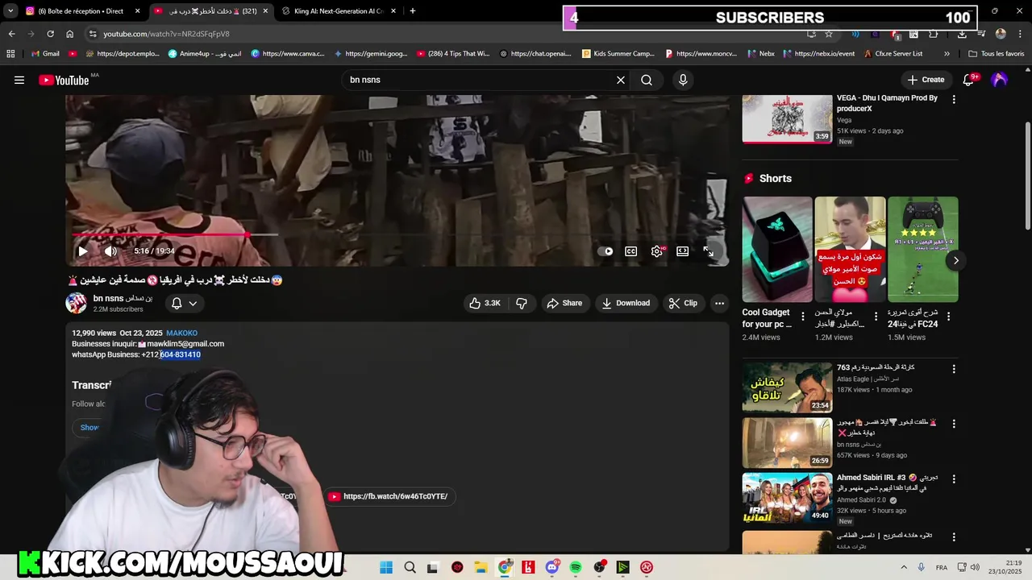This screenshot has width=1032, height=580.
Task: Bookmark this page with the star
Action: point(829,34)
